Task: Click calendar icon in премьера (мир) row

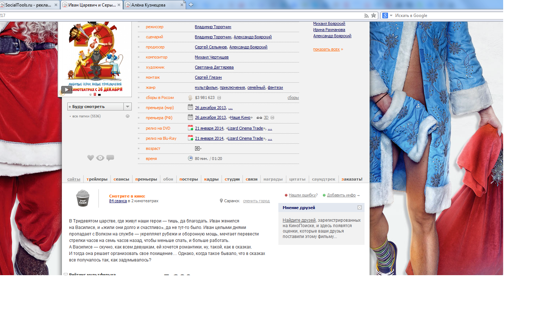Action: (x=190, y=107)
